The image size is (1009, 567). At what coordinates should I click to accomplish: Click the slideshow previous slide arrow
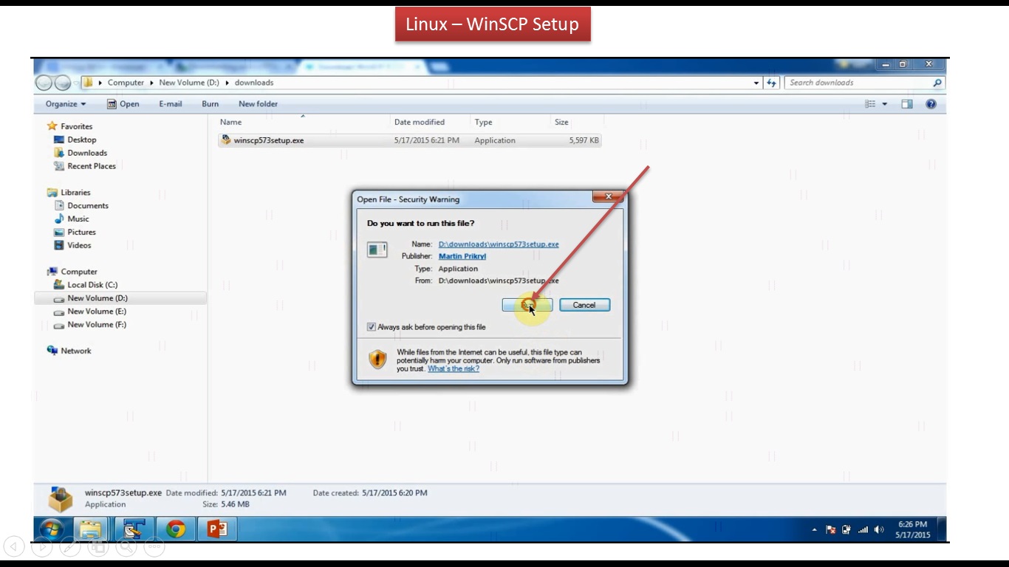coord(14,546)
